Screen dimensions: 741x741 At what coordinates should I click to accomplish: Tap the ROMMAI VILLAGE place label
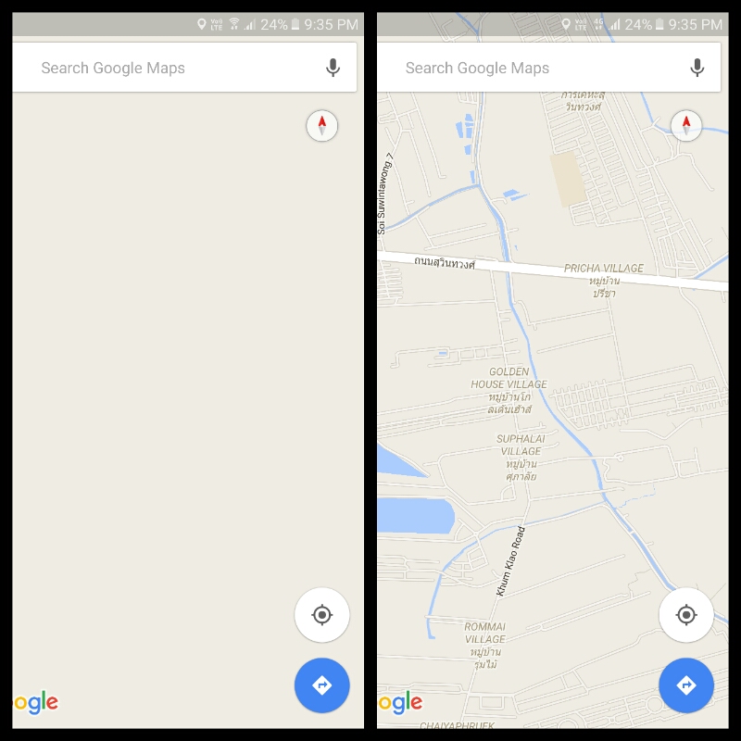click(484, 645)
